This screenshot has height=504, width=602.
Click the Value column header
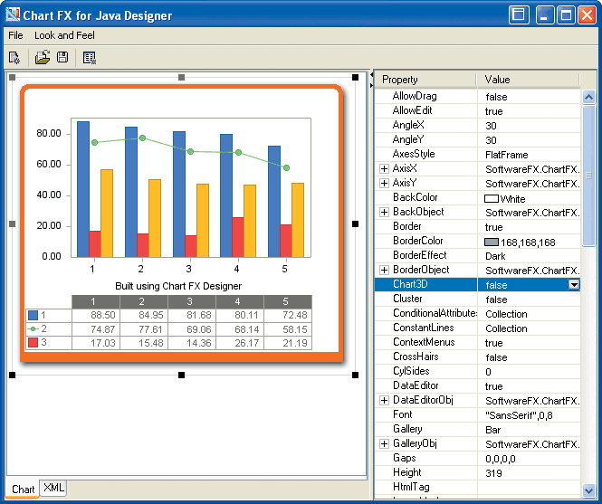point(528,80)
